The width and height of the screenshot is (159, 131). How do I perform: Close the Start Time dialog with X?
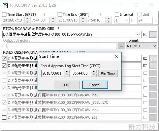(116, 56)
